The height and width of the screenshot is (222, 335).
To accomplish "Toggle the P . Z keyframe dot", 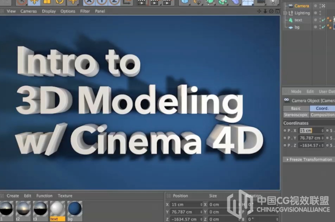I will click(285, 145).
